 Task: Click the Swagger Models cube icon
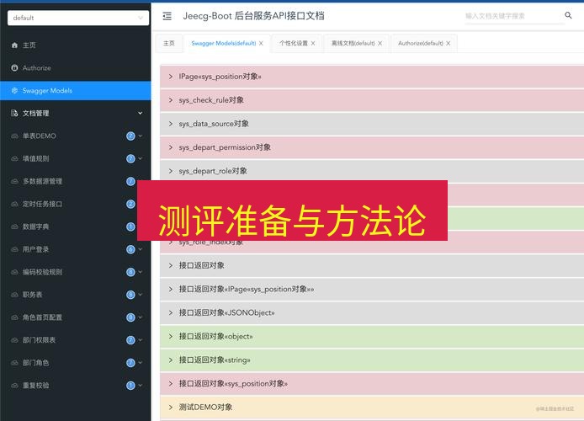[x=14, y=91]
